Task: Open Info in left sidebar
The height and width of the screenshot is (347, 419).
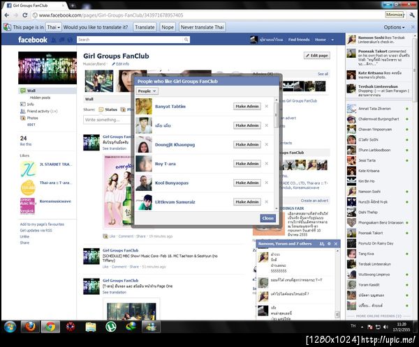Action: pos(31,105)
